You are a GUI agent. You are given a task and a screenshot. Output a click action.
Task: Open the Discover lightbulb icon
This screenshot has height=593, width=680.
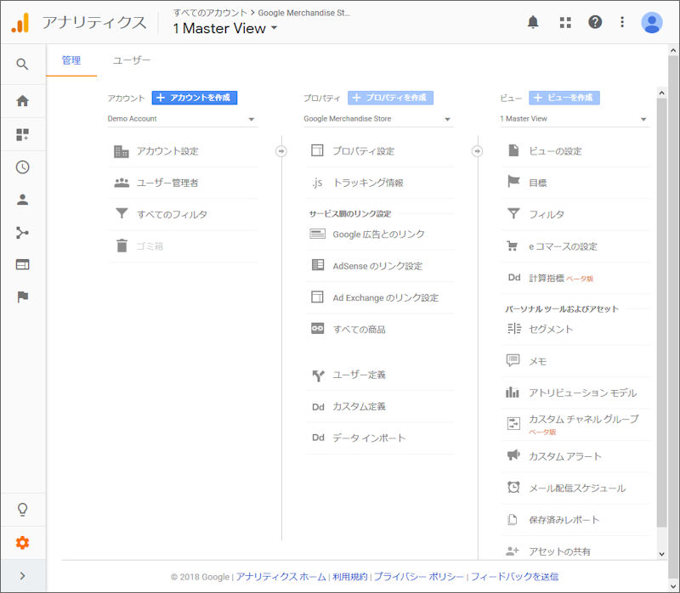23,510
